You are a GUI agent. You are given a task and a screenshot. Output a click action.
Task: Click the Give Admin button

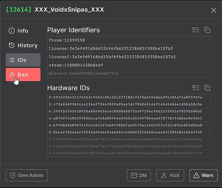(x=27, y=176)
